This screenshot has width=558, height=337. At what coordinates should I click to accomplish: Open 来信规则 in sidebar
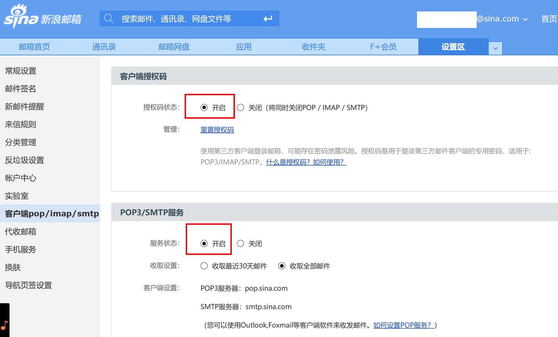tap(21, 125)
